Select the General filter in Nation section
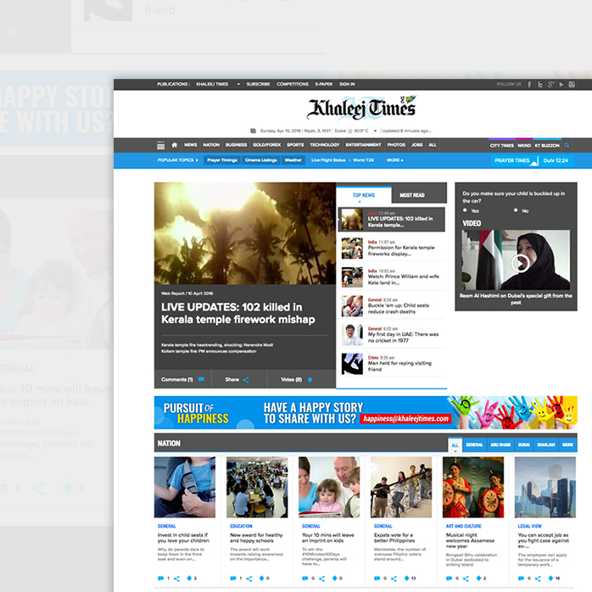 (474, 444)
